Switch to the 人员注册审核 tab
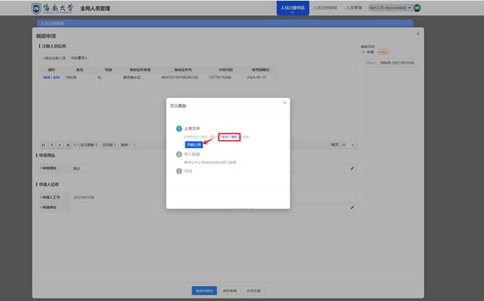This screenshot has height=301, width=484. pos(325,8)
